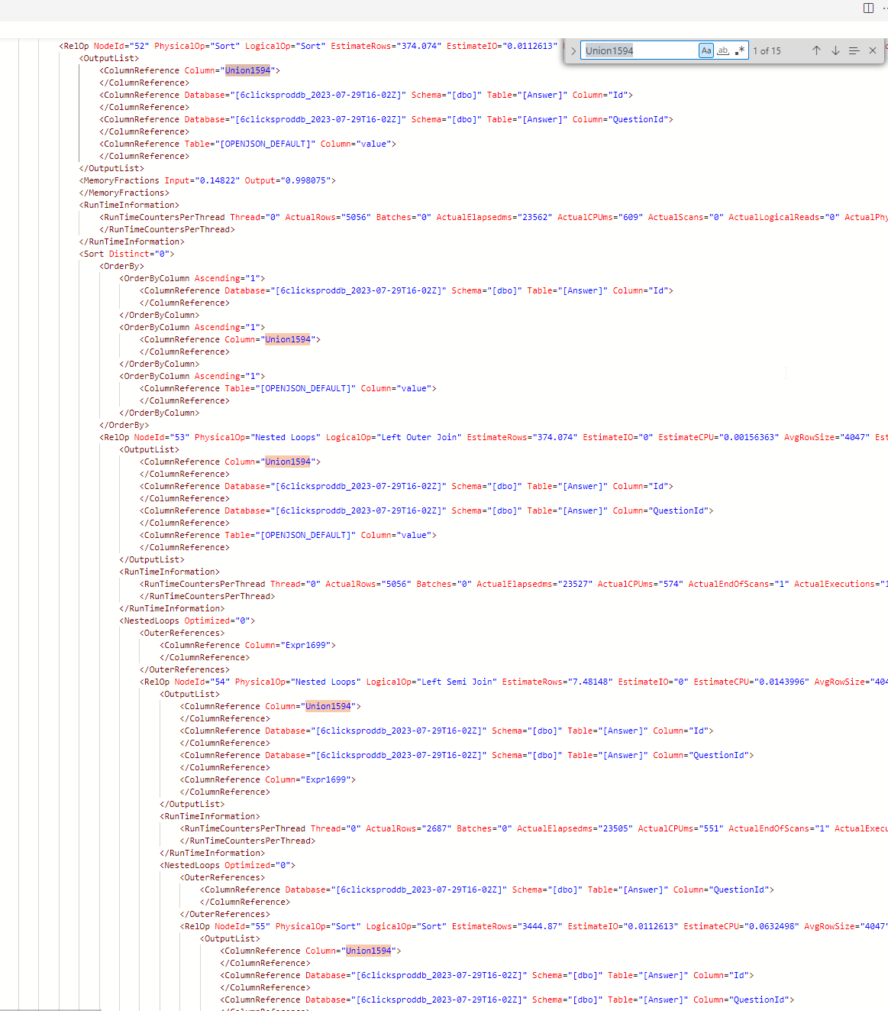888x1011 pixels.
Task: Click the three-line find-in-selection icon
Action: [854, 50]
